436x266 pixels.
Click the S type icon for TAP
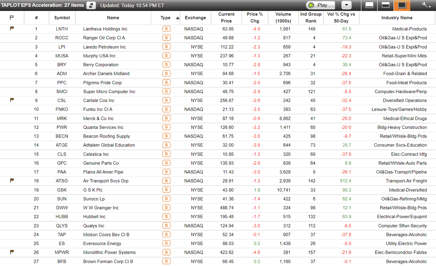click(166, 234)
